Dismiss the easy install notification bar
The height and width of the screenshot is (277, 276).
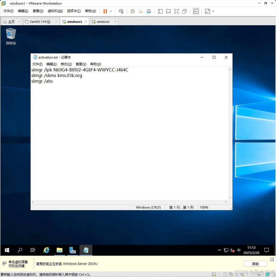272,259
